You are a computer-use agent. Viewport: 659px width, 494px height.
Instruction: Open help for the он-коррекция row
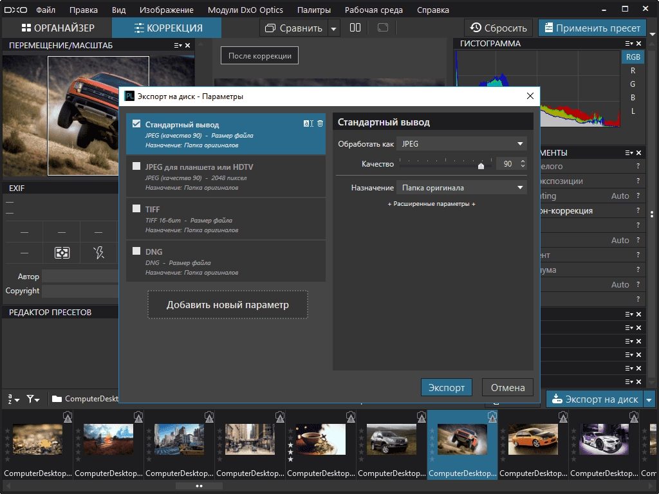coord(638,210)
